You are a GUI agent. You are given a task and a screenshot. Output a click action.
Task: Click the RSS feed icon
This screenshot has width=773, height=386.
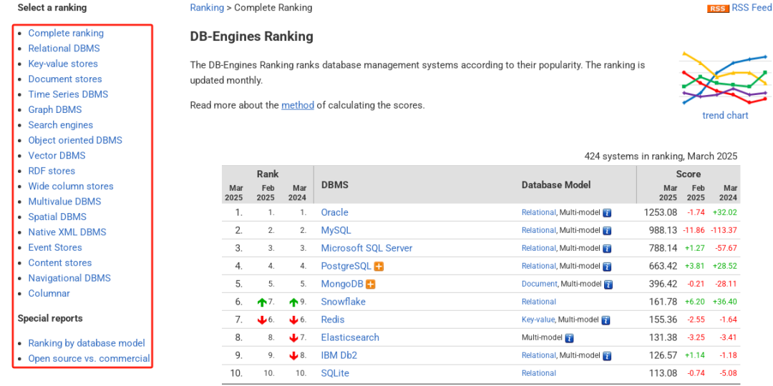coord(717,9)
